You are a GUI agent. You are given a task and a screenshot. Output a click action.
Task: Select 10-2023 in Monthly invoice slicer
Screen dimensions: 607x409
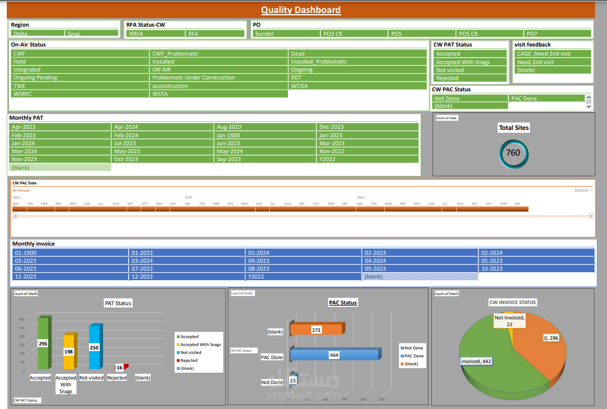(537, 268)
